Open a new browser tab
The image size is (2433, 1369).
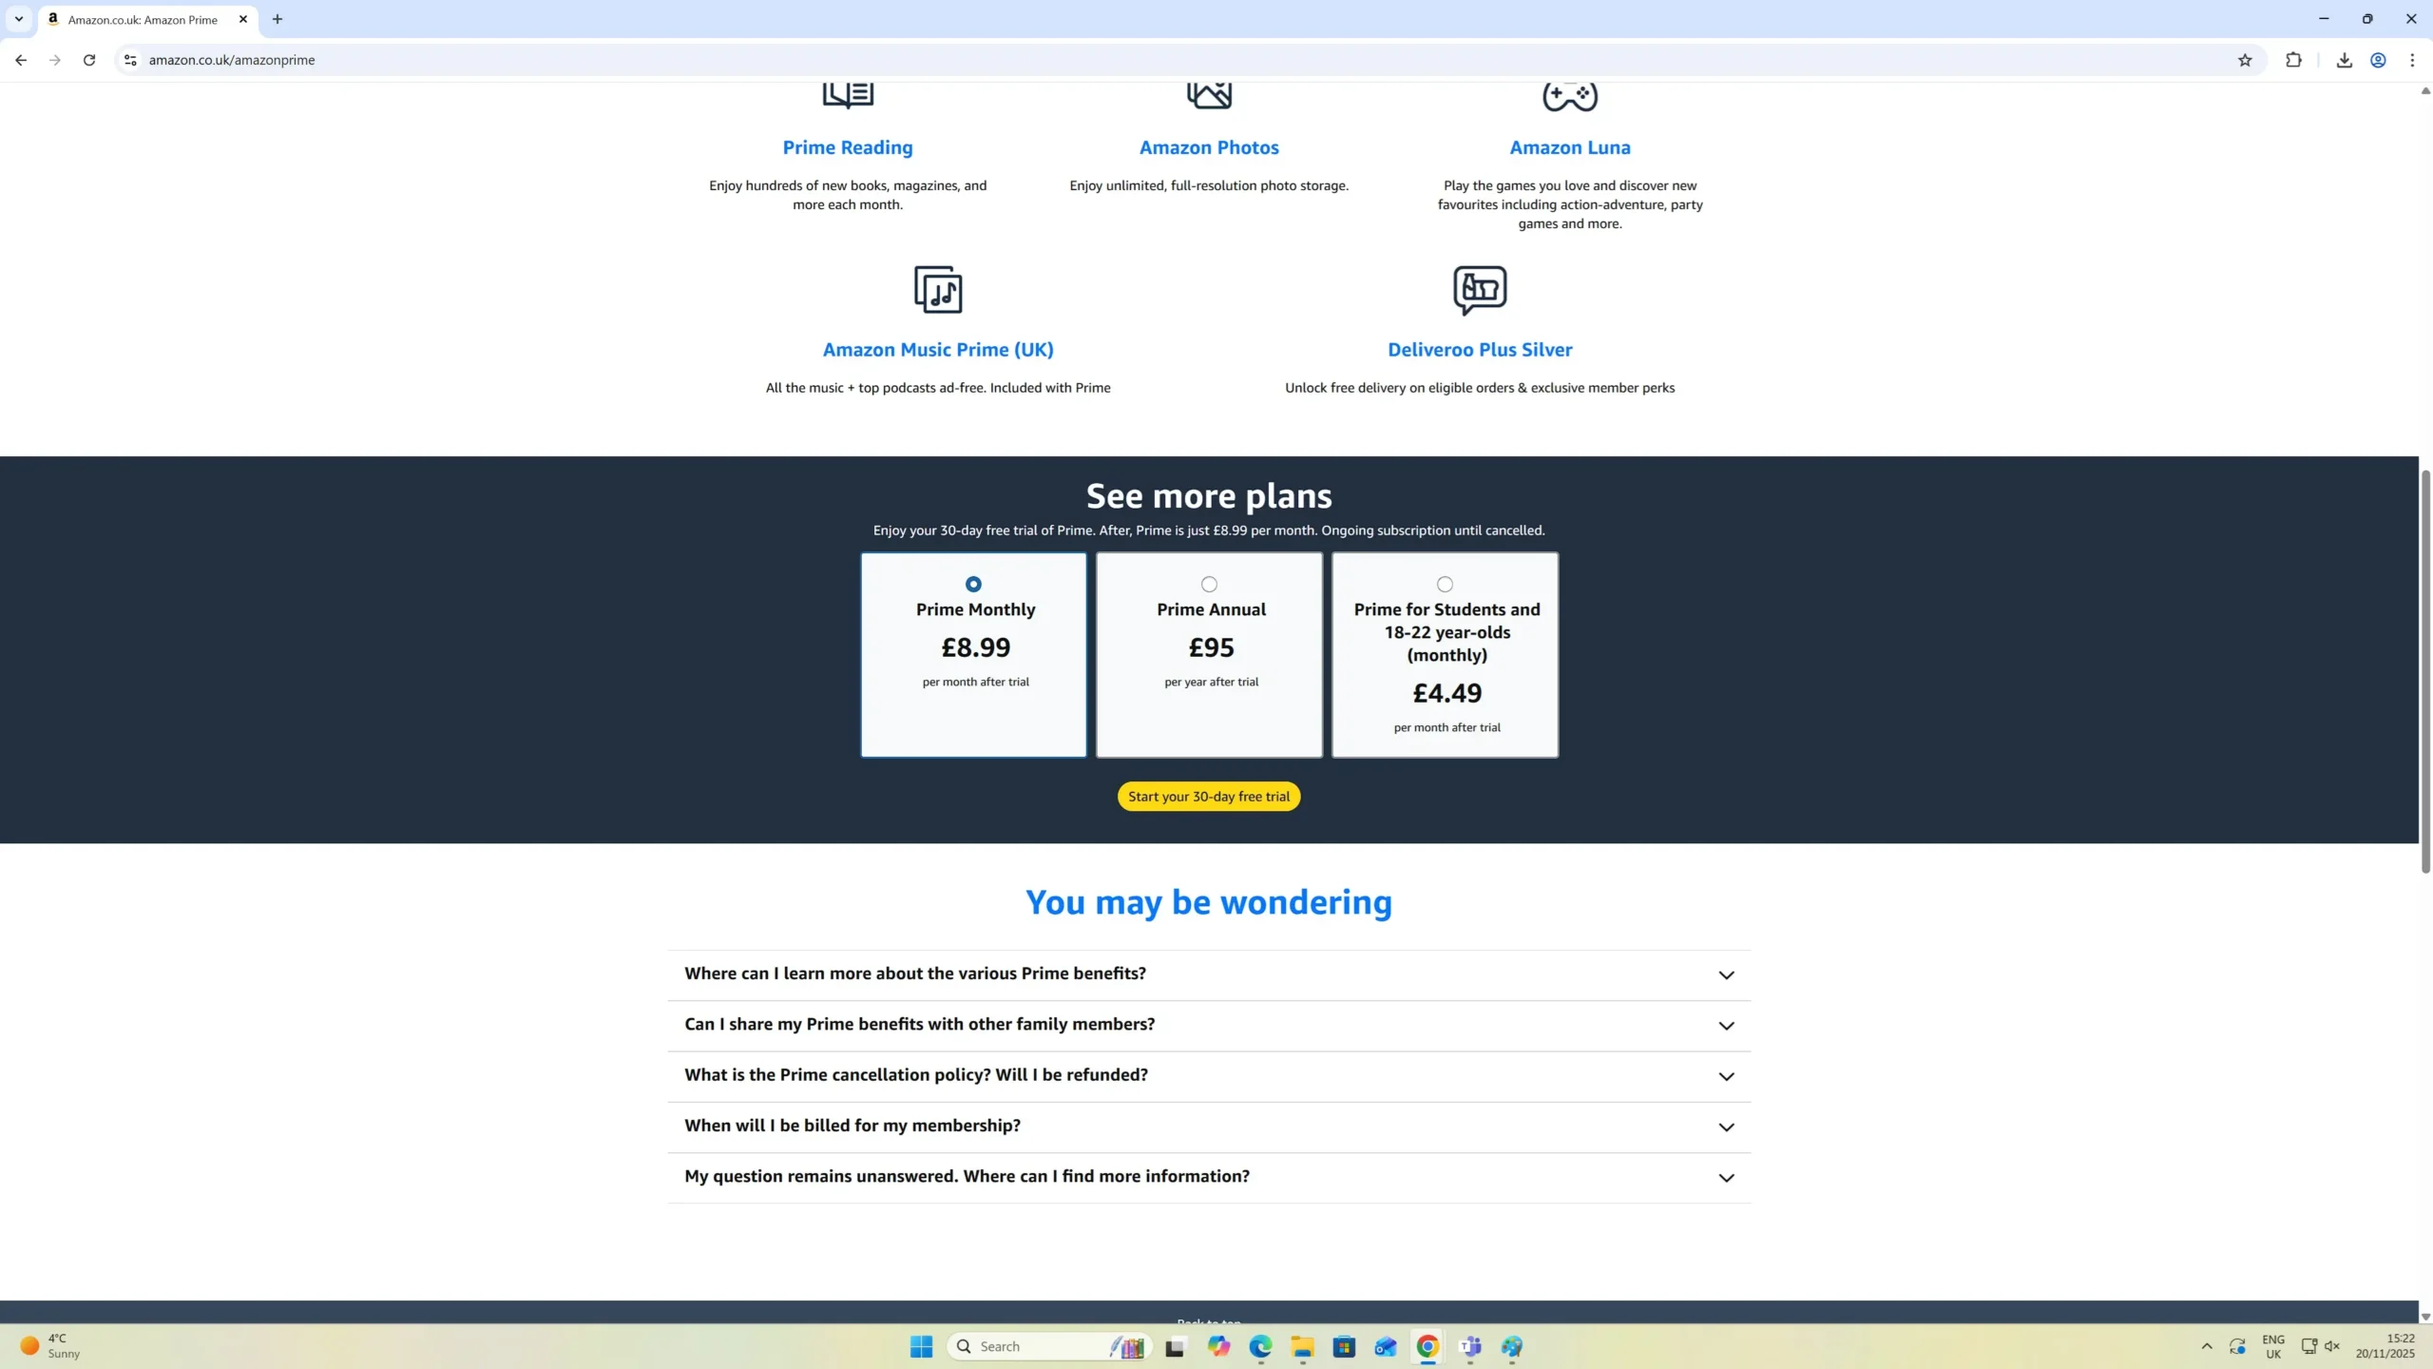point(278,19)
